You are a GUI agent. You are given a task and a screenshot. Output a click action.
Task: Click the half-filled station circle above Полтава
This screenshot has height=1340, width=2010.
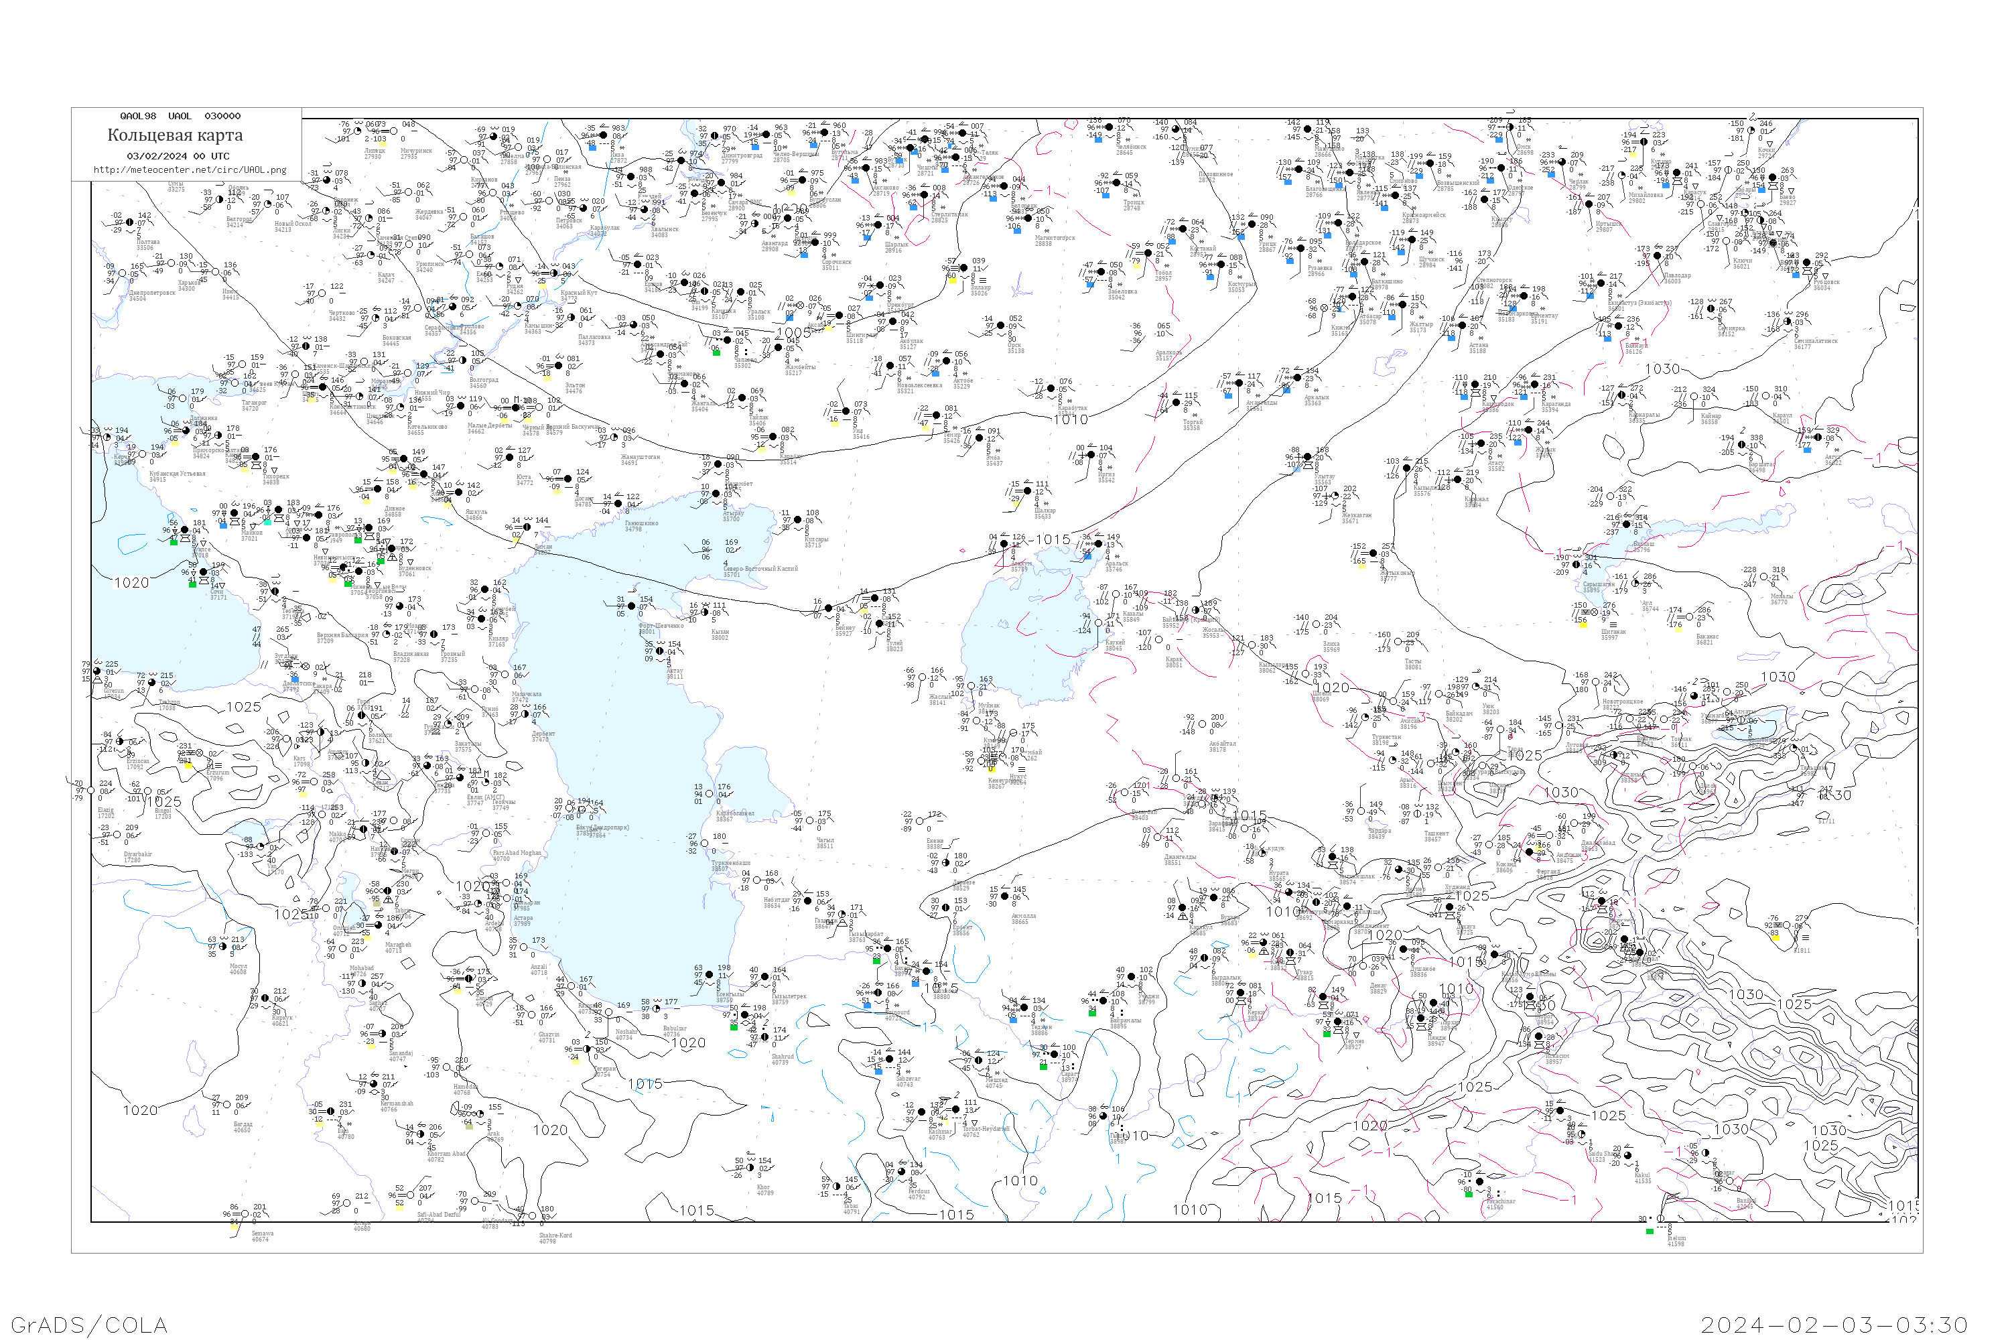130,222
